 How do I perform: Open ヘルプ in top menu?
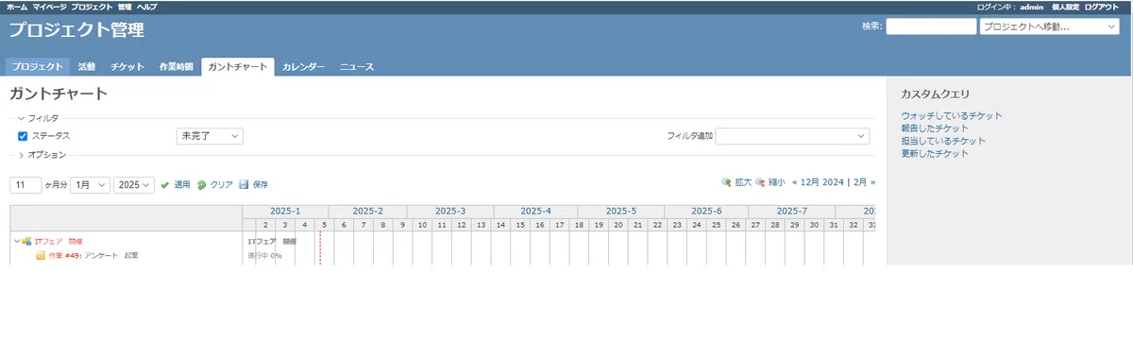pyautogui.click(x=146, y=7)
